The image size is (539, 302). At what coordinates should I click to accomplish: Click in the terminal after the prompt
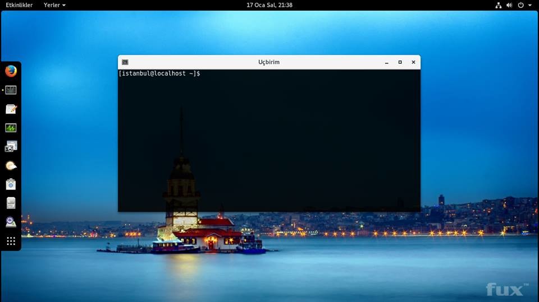click(205, 74)
